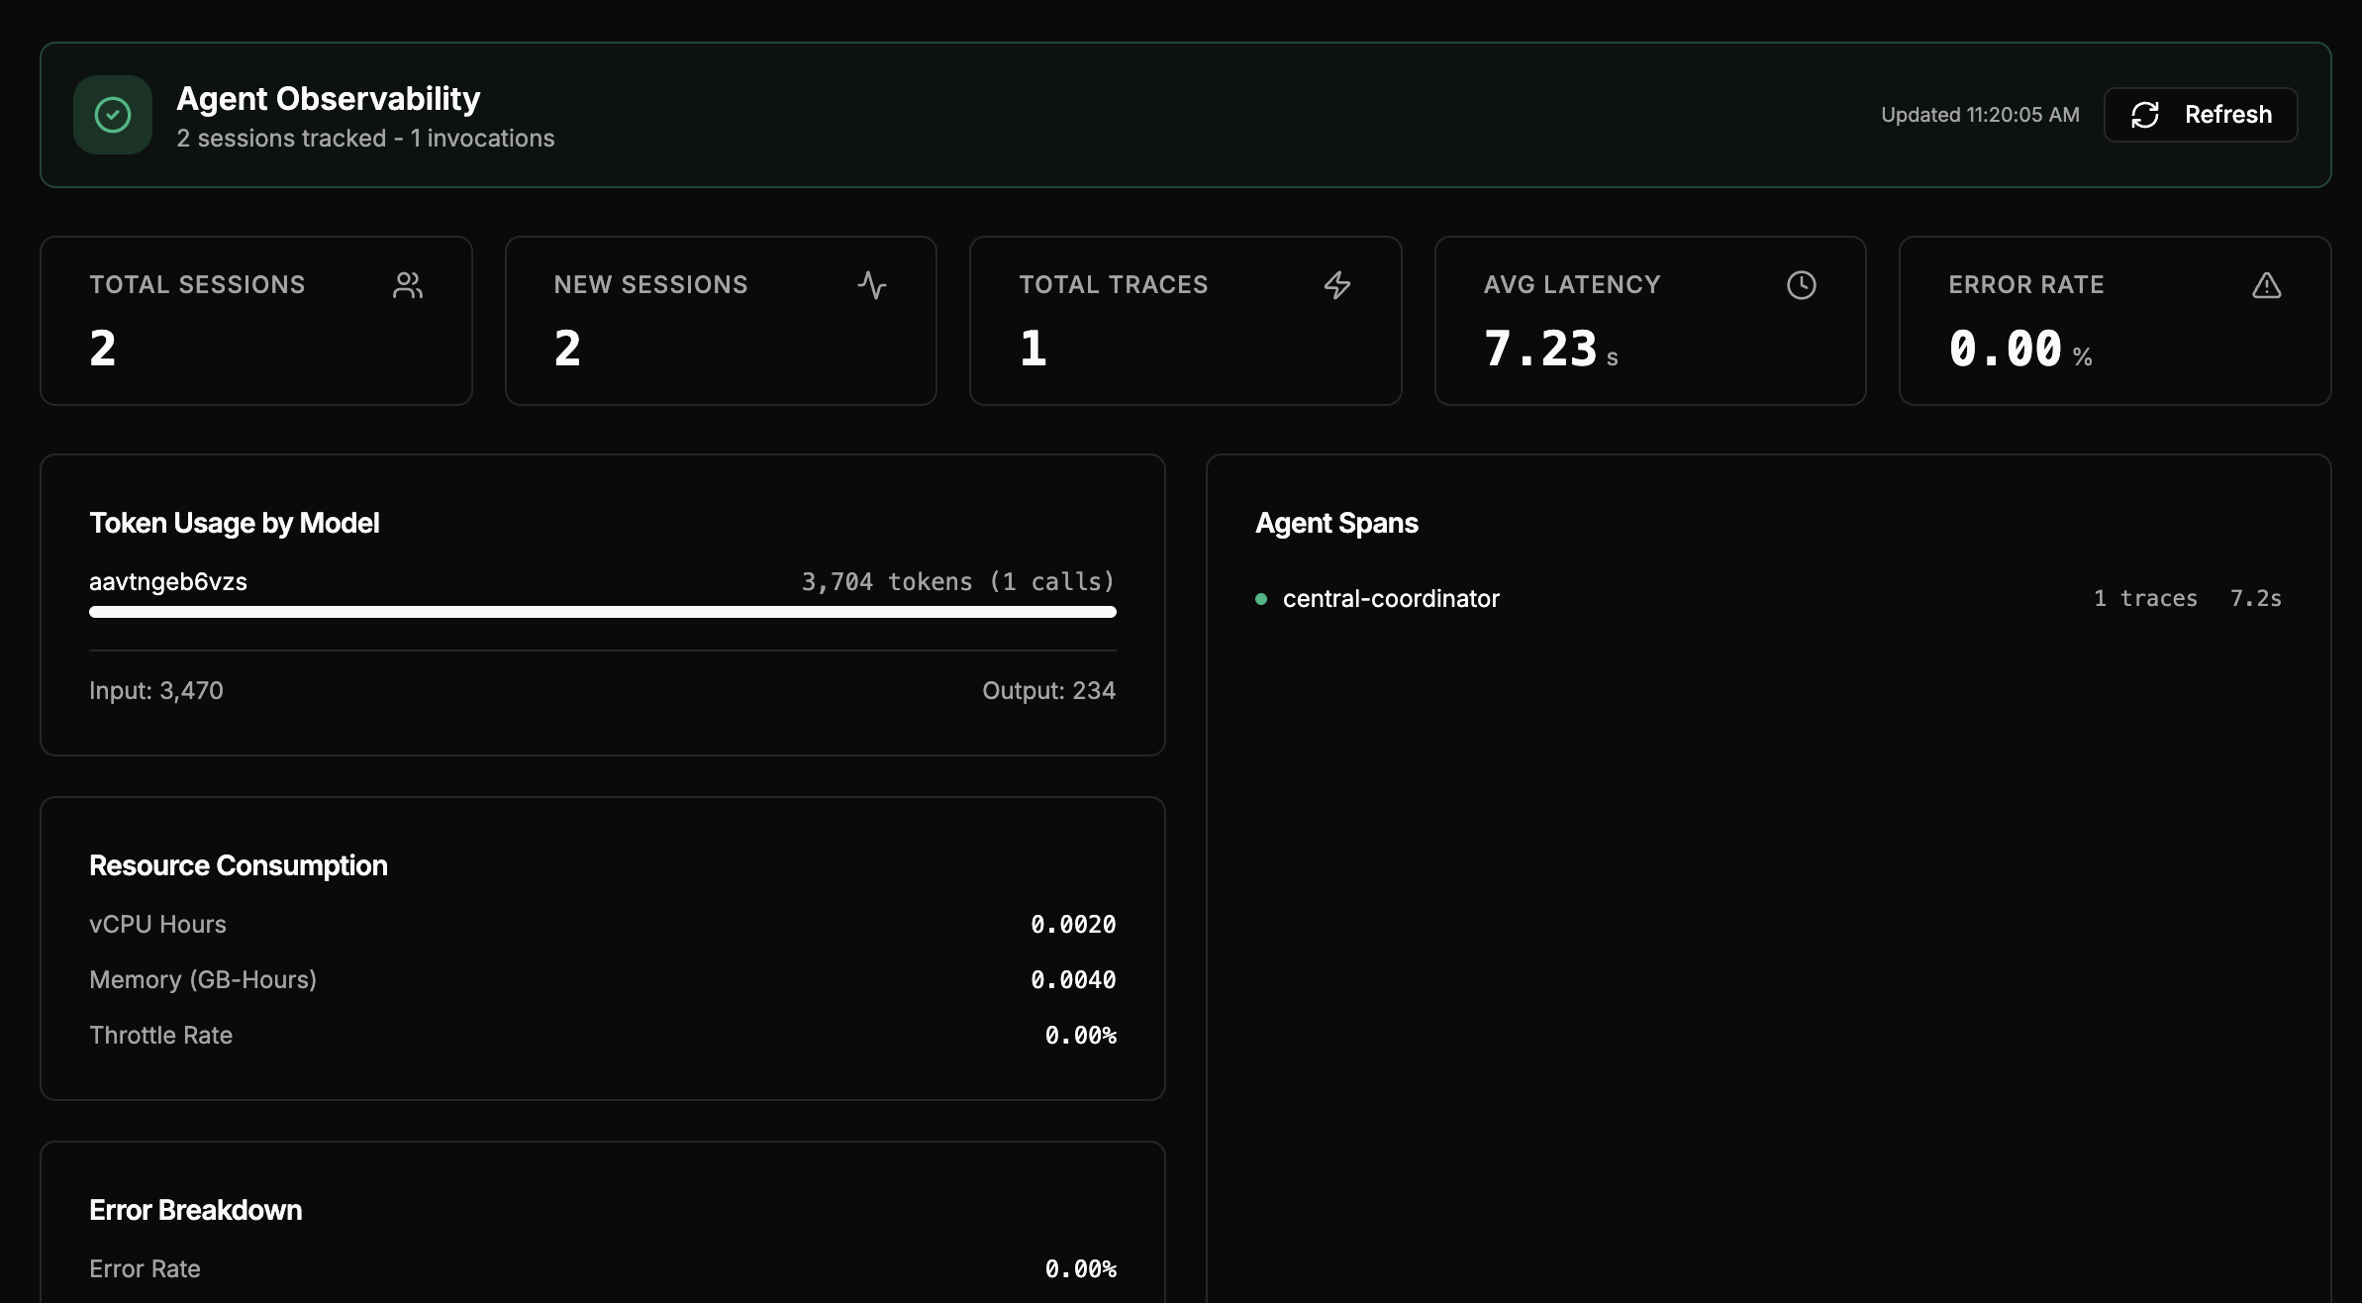Click the Total Traces card
2362x1303 pixels.
1185,320
